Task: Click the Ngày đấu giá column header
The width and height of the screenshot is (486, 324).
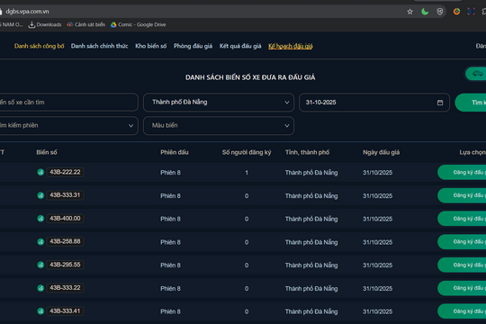Action: (x=382, y=152)
